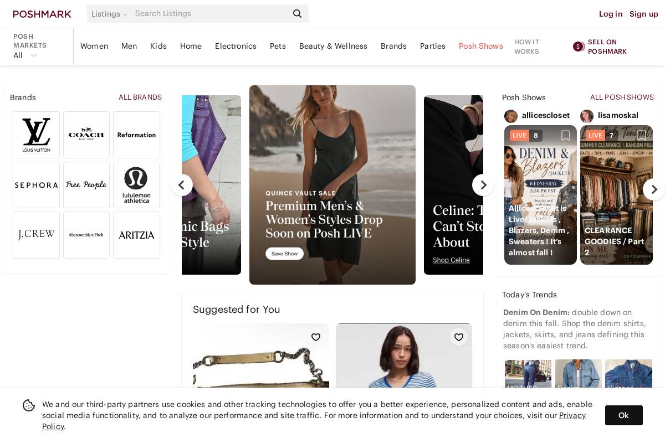Open the Coach brand logo

[86, 135]
